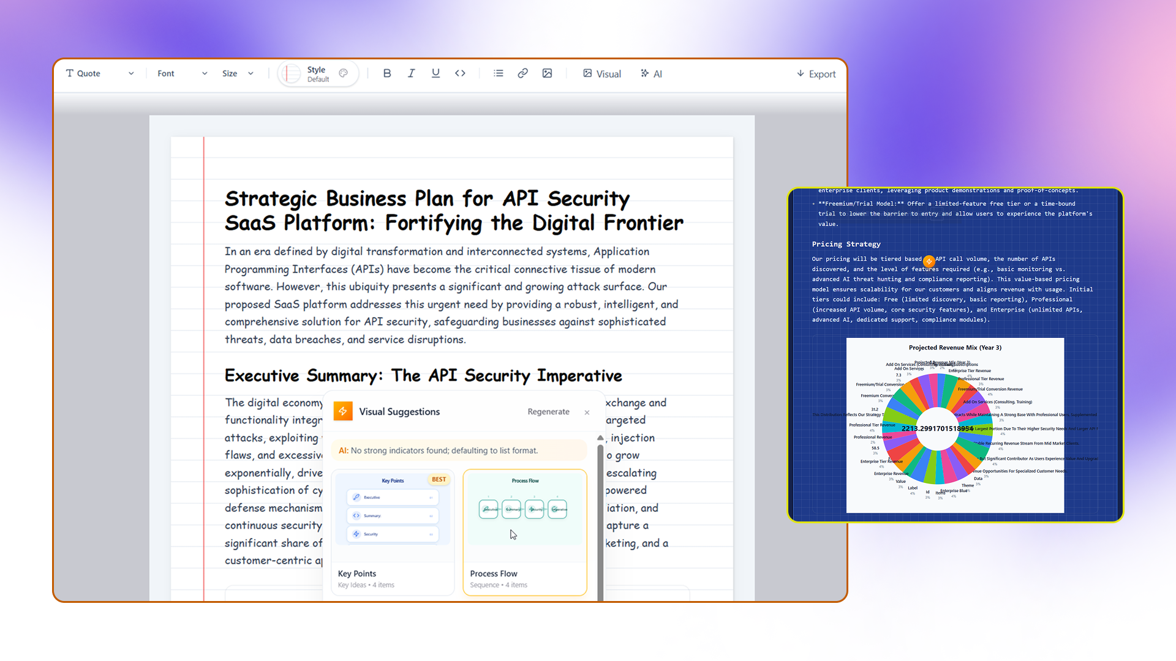Viewport: 1176px width, 661px height.
Task: Click the Export button
Action: tap(816, 73)
